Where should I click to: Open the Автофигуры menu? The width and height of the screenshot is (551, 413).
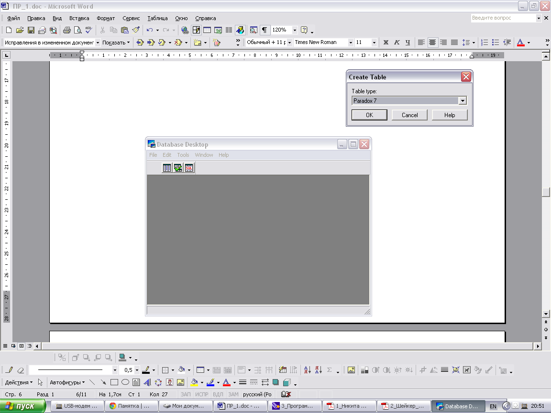point(67,382)
